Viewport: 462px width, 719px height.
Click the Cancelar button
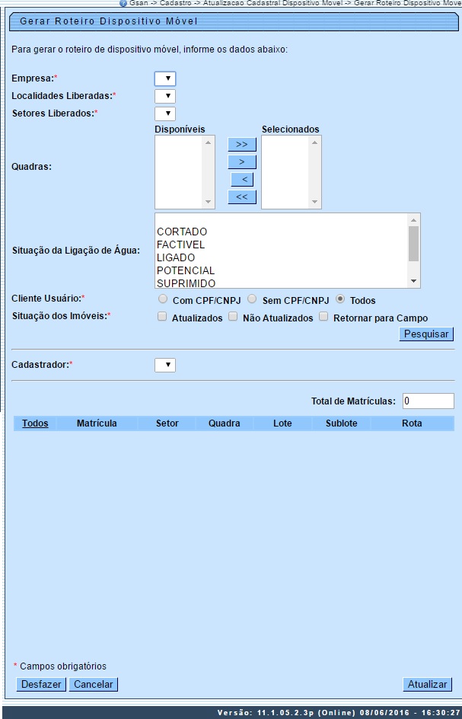(94, 684)
